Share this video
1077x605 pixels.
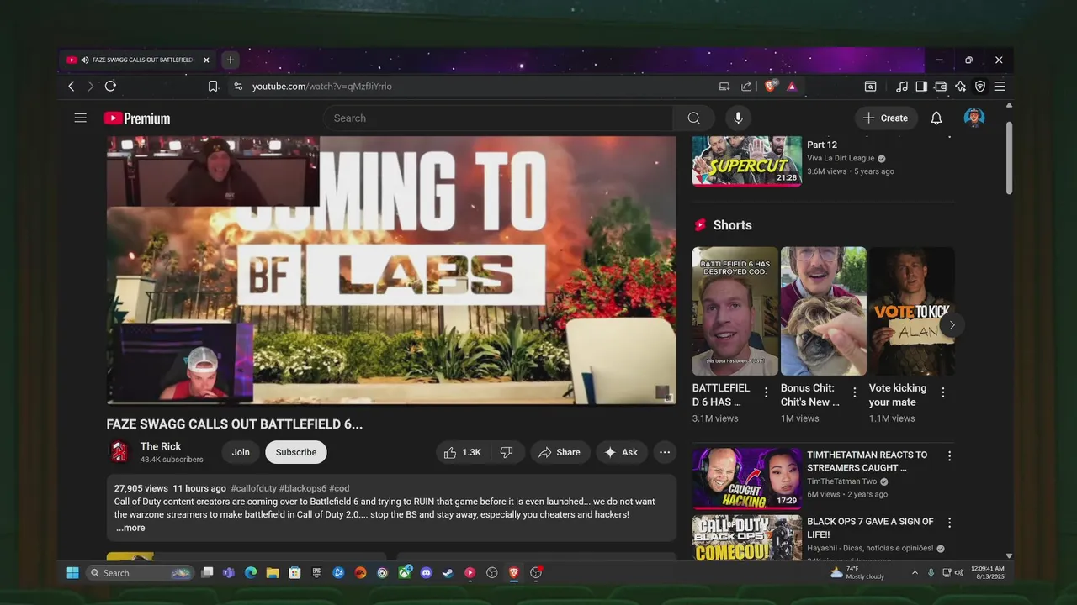pyautogui.click(x=560, y=452)
